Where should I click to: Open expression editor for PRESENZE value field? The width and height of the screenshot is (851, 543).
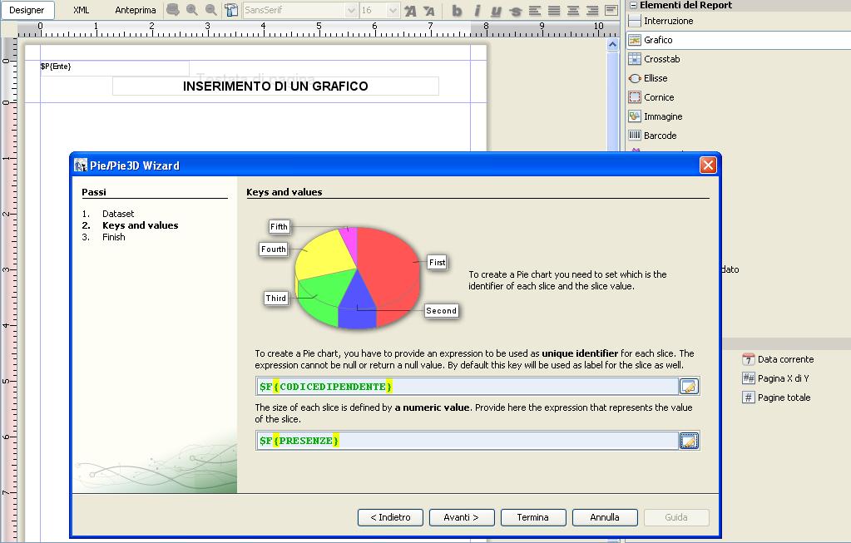click(689, 441)
